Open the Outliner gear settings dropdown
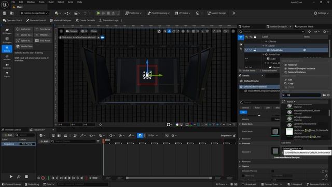The width and height of the screenshot is (332, 187). 326,32
